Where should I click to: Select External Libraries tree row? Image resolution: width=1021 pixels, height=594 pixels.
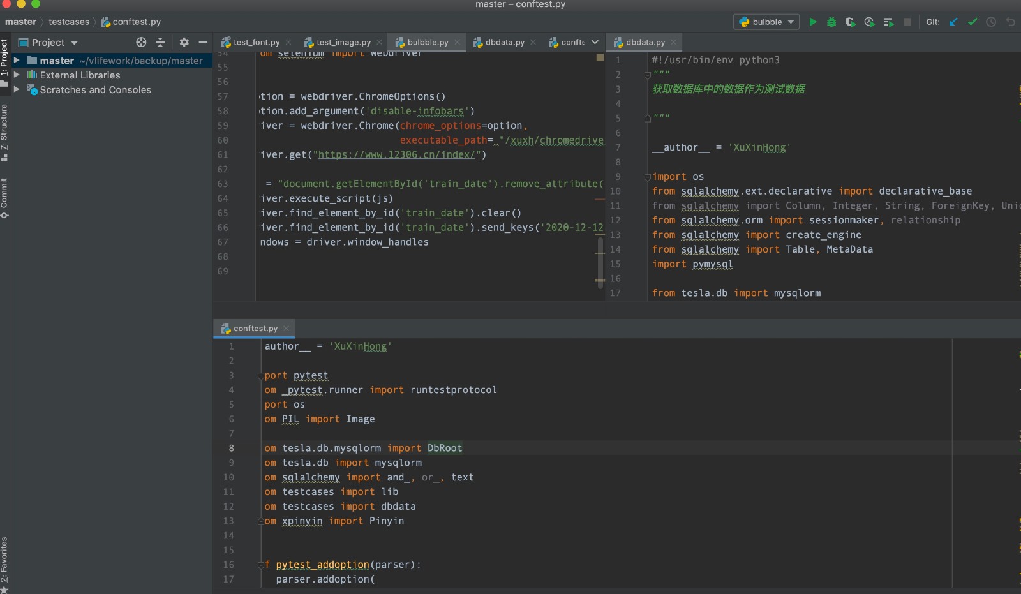point(112,75)
